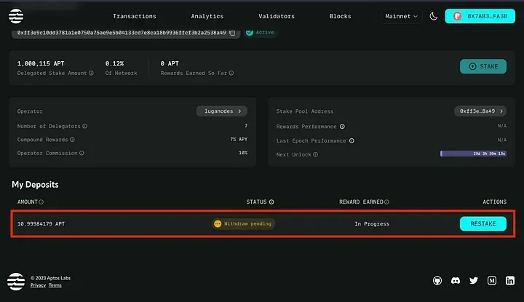
Task: Open stake pool address 0xff3e…8a49 chip
Action: pyautogui.click(x=480, y=111)
